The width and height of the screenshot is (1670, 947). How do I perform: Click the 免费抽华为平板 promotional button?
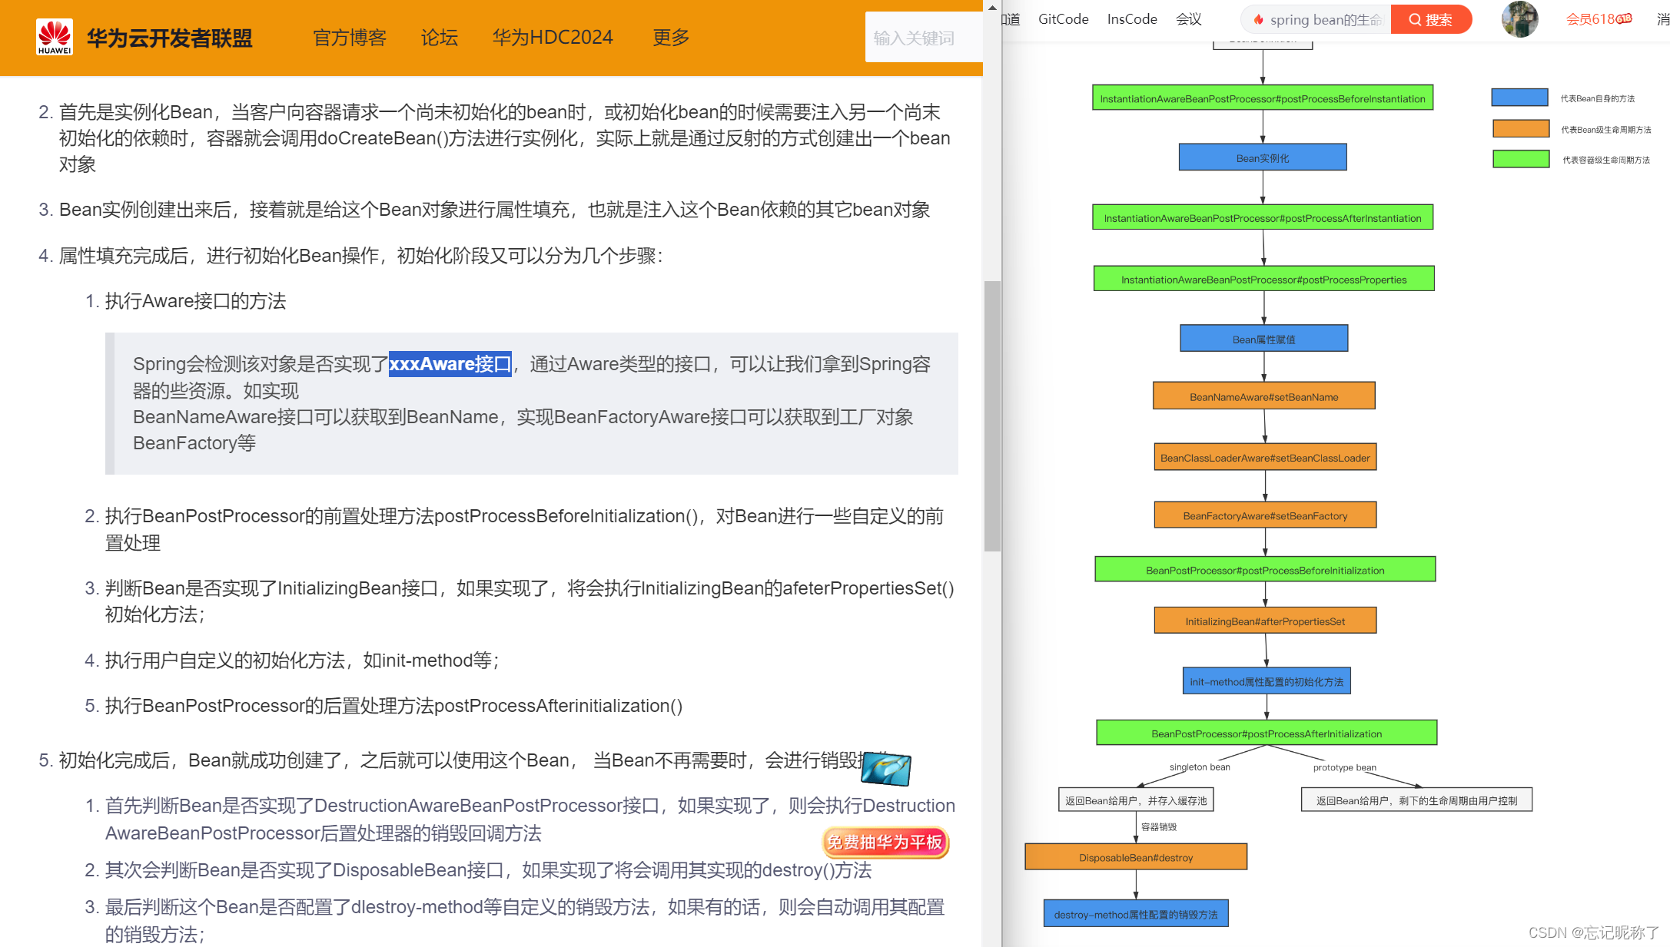[x=885, y=843]
